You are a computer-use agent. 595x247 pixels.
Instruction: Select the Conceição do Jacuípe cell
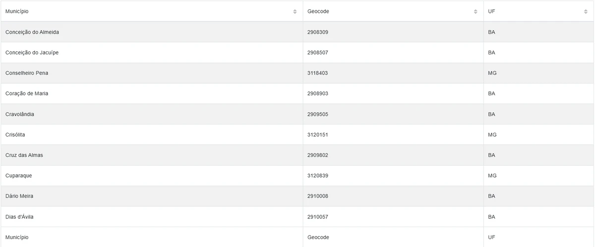pyautogui.click(x=32, y=52)
